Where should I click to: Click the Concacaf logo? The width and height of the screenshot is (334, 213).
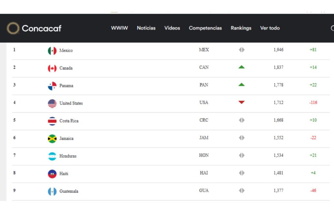(34, 28)
